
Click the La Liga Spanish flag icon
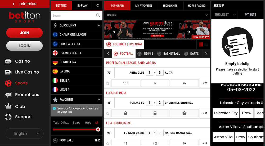coord(55,71)
